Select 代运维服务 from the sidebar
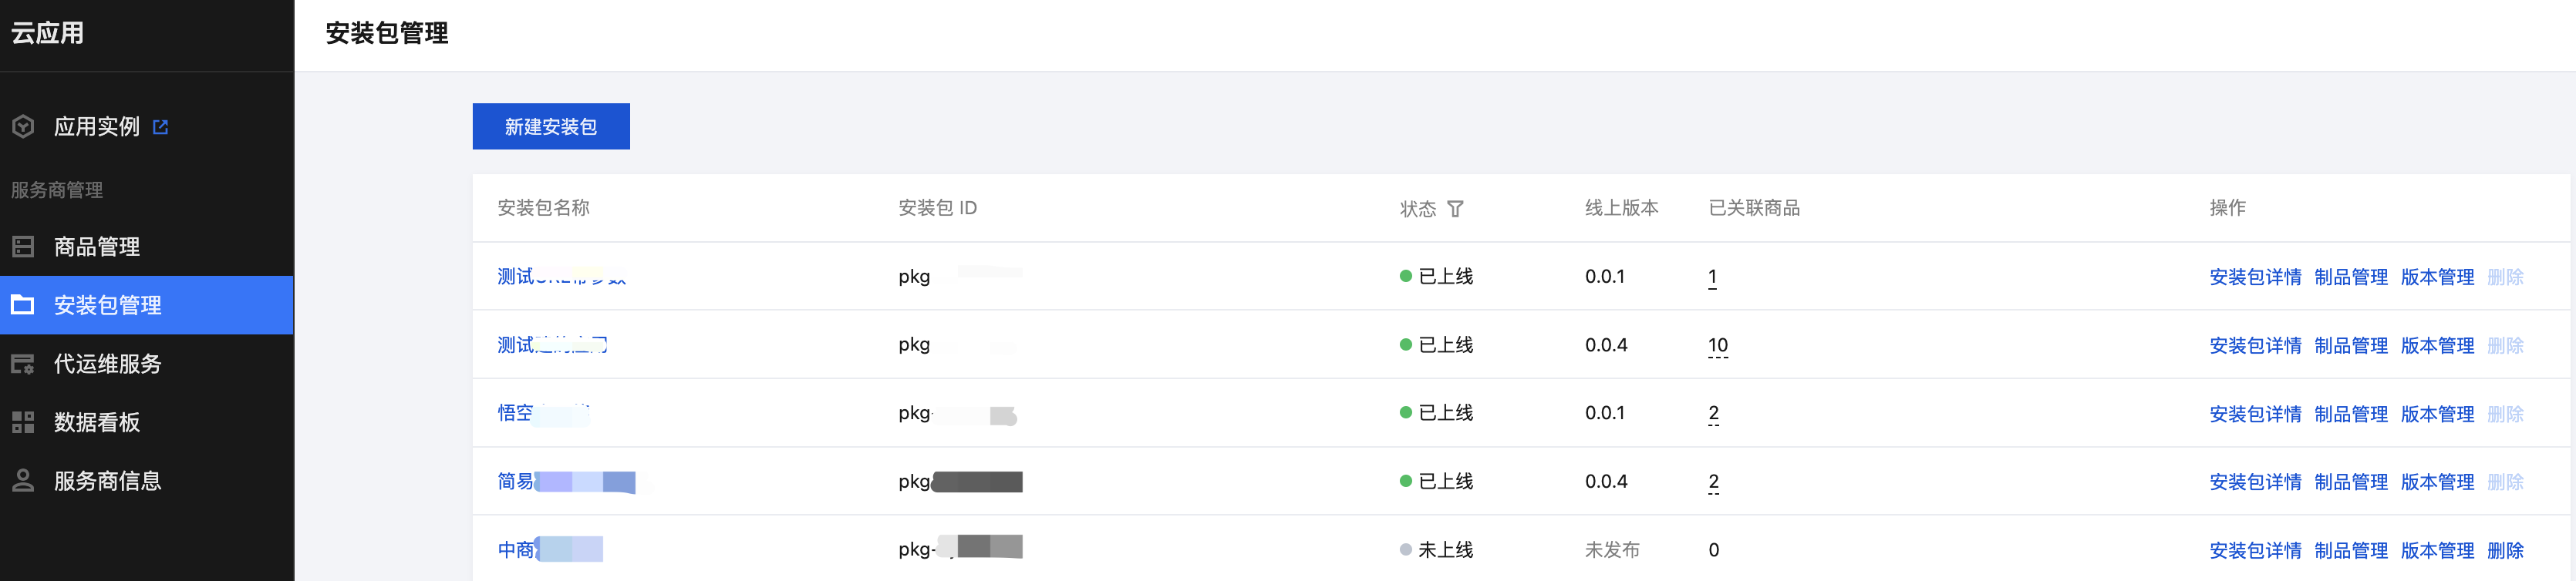Viewport: 2576px width, 581px height. point(107,364)
